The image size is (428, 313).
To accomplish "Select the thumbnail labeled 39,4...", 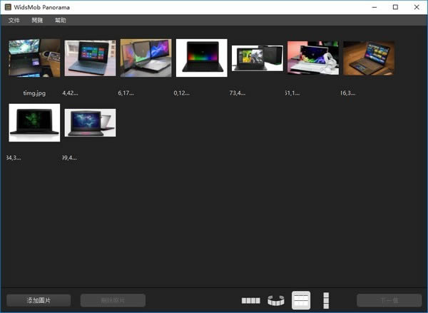I will pyautogui.click(x=90, y=123).
